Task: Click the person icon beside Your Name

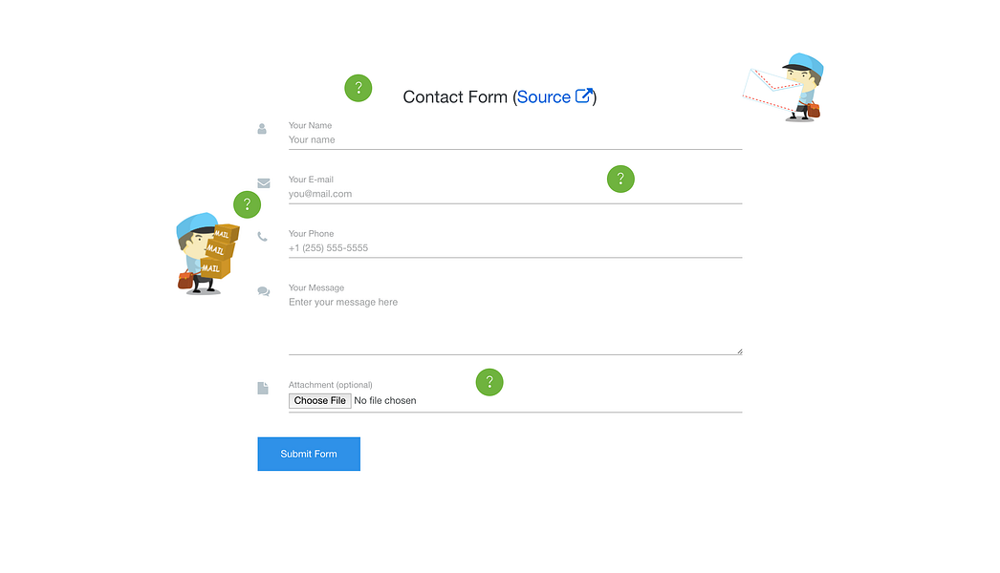Action: 262,129
